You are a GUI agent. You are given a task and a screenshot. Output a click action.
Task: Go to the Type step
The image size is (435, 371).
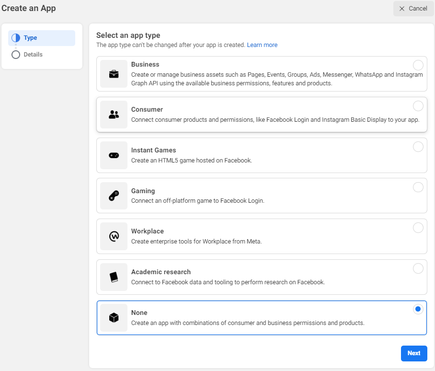point(30,38)
